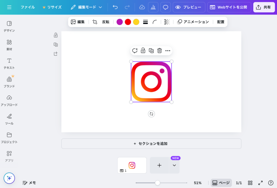Click the 反転 flip button

click(x=106, y=22)
